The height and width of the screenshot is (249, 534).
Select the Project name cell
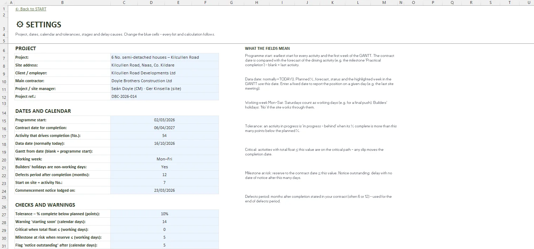[164, 57]
